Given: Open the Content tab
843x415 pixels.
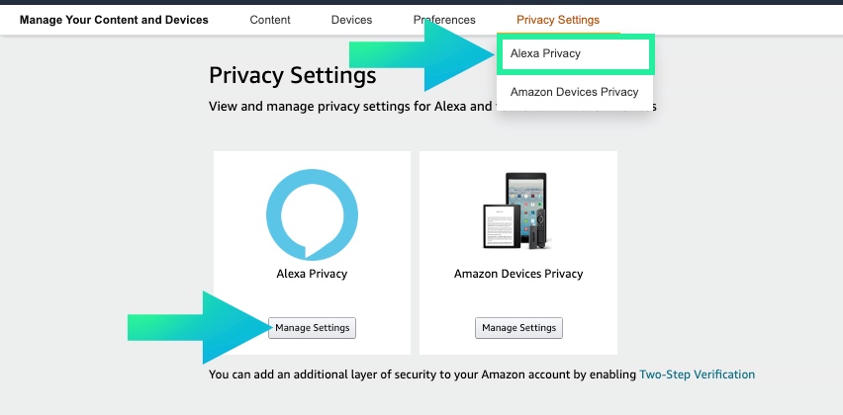Looking at the screenshot, I should coord(270,20).
